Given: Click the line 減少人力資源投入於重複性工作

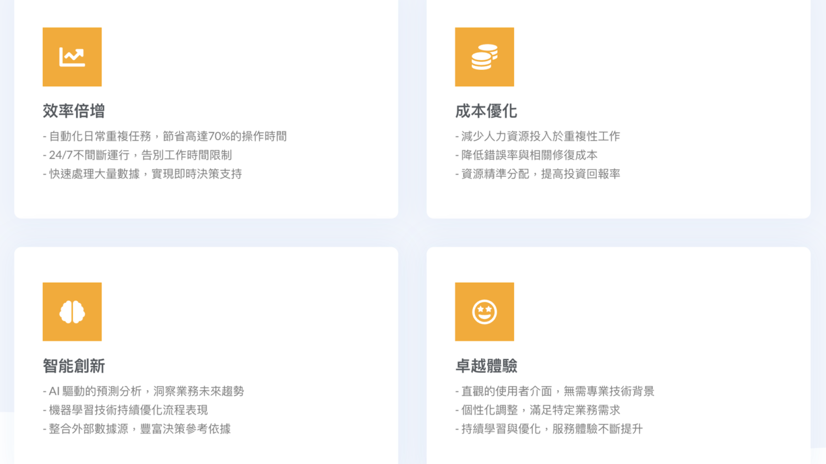Looking at the screenshot, I should pyautogui.click(x=538, y=136).
